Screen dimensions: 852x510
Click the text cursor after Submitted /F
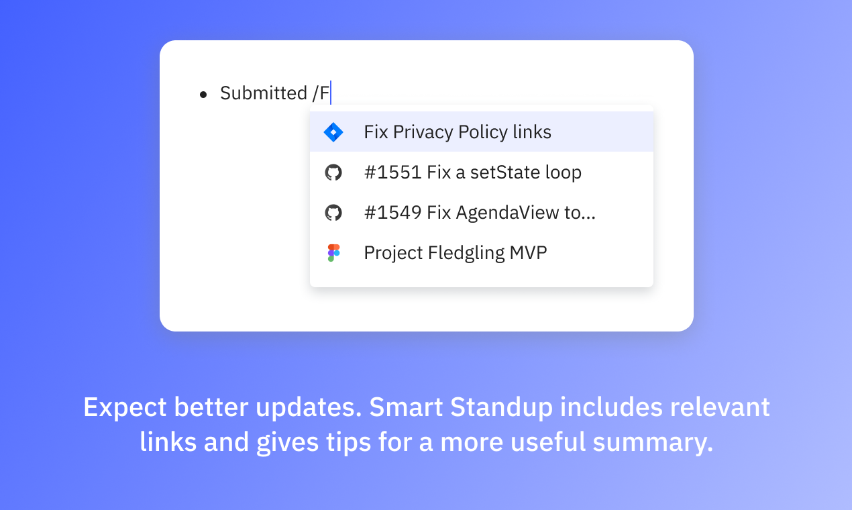329,93
